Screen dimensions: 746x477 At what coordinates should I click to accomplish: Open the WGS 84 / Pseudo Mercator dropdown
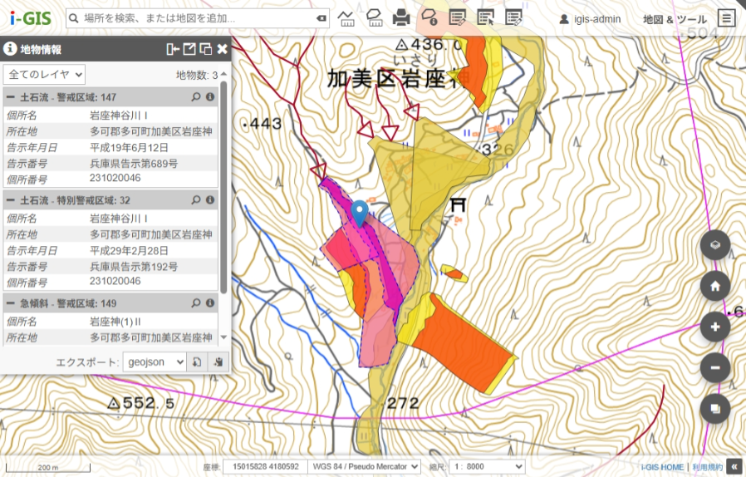tap(365, 466)
